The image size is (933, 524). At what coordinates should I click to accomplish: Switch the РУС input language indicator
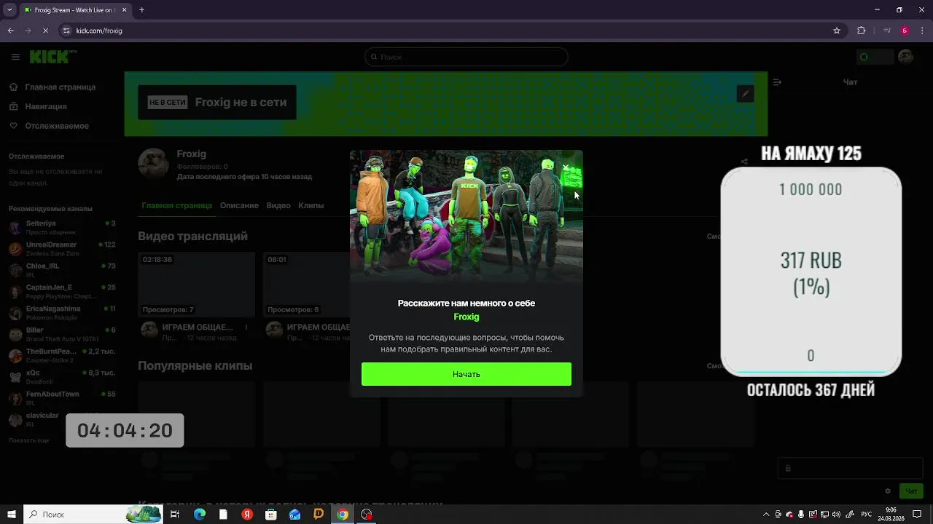[867, 515]
